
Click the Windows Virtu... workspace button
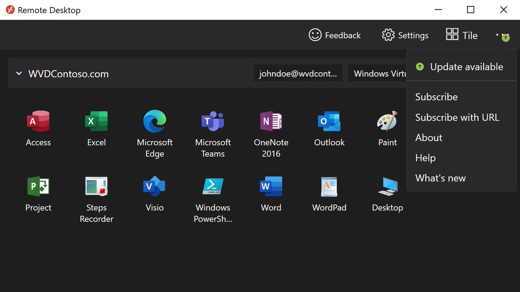[x=377, y=74]
